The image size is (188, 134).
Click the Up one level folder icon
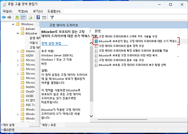pyautogui.click(x=17, y=17)
